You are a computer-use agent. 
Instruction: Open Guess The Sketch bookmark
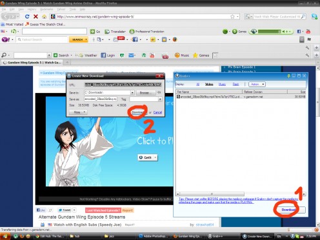click(x=45, y=25)
